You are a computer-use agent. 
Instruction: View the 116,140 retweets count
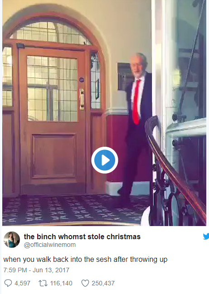point(61,283)
